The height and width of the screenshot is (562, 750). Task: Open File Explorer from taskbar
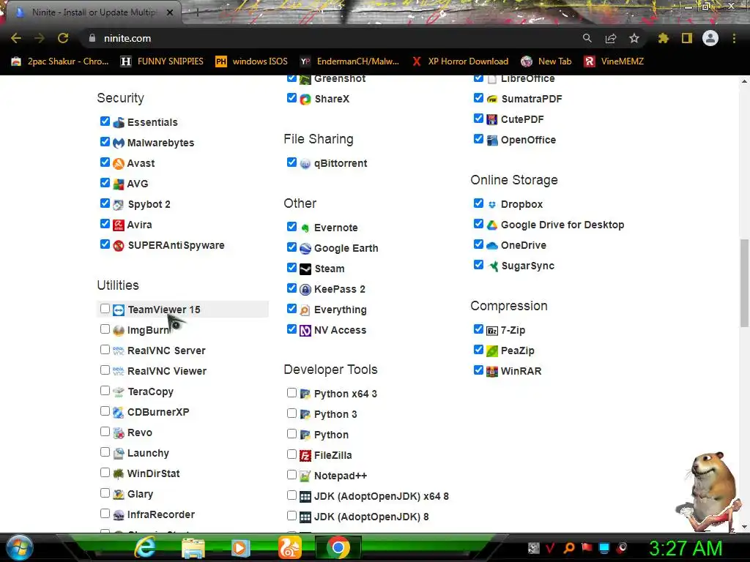coord(193,547)
